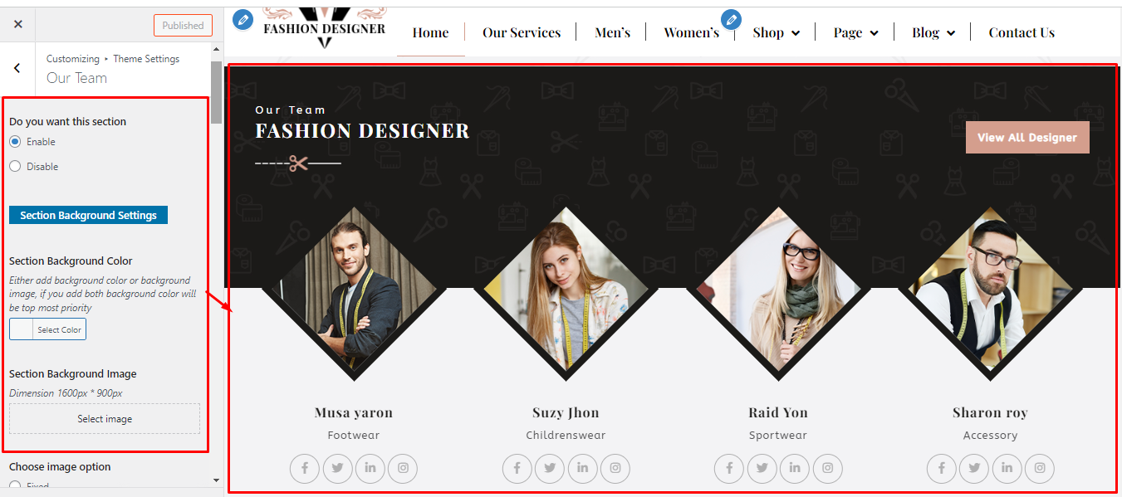Open Sharon roy's Instagram icon
Image resolution: width=1122 pixels, height=497 pixels.
[1040, 468]
